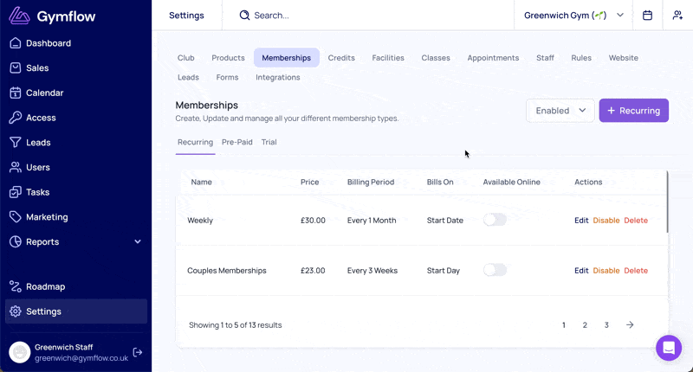Toggle Available Online for Weekly membership
This screenshot has width=693, height=372.
(495, 220)
